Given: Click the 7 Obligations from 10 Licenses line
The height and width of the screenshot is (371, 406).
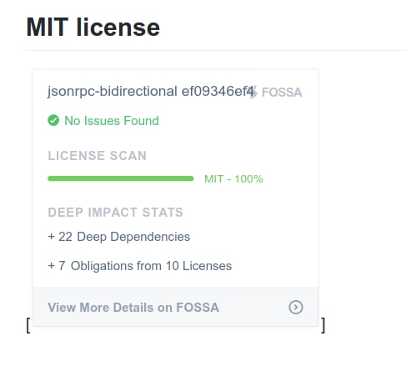Looking at the screenshot, I should 140,266.
